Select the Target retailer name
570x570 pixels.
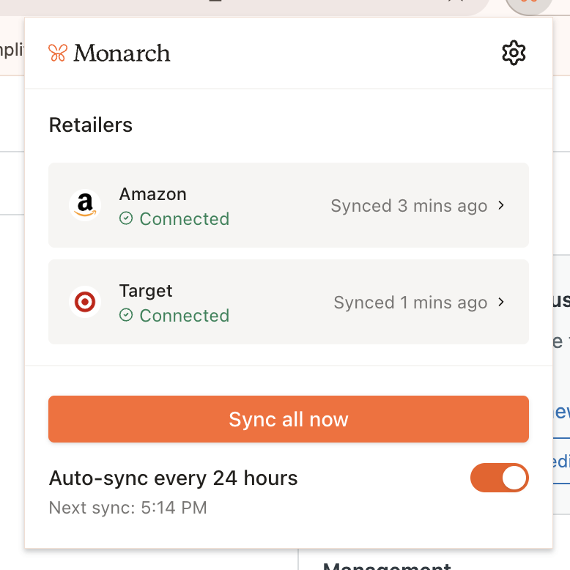(146, 291)
